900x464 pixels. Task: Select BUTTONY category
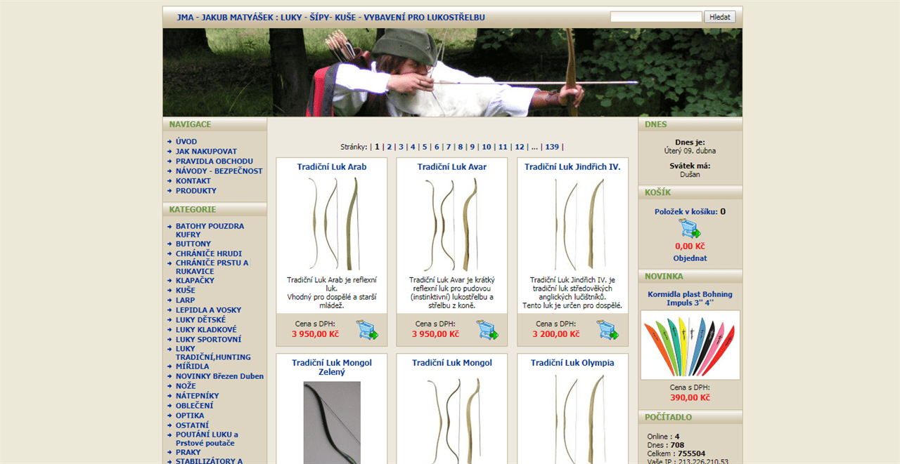193,244
